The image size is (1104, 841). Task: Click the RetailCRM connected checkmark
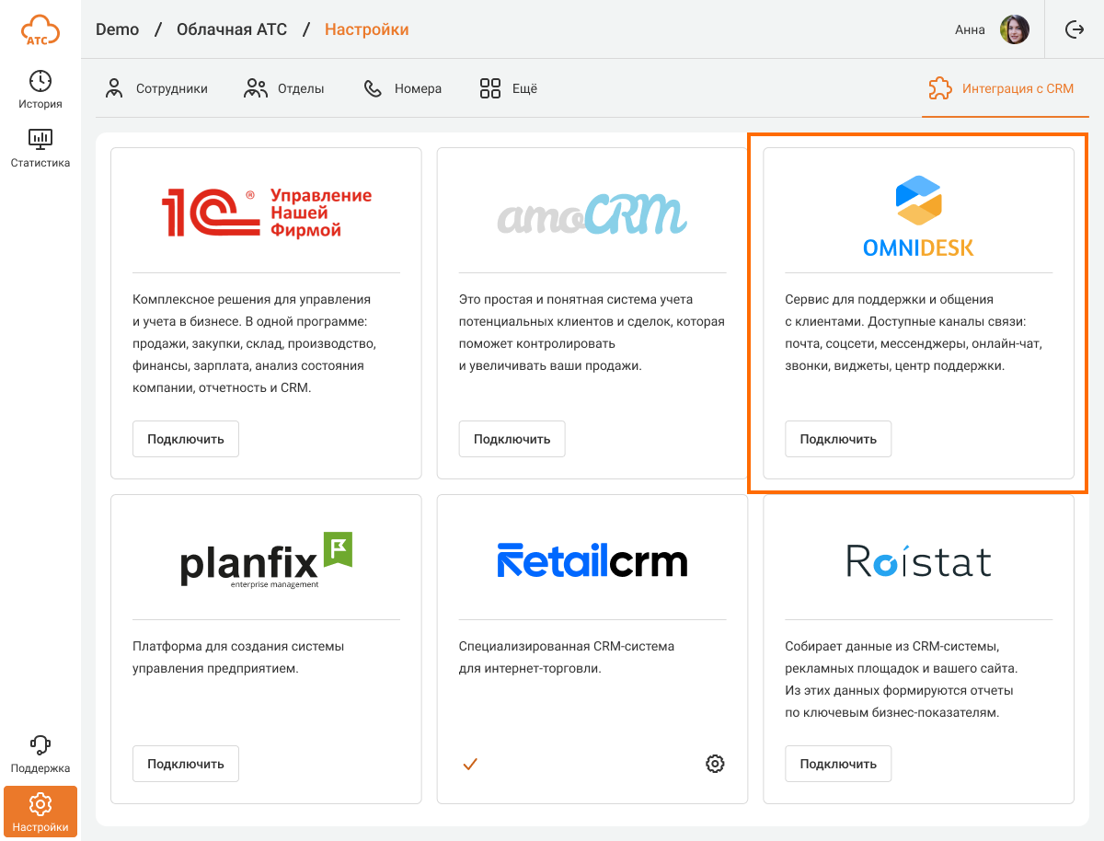coord(470,763)
